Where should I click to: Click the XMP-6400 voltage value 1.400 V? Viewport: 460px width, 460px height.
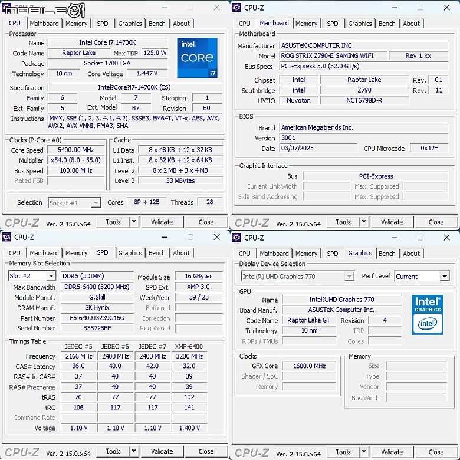[x=189, y=428]
